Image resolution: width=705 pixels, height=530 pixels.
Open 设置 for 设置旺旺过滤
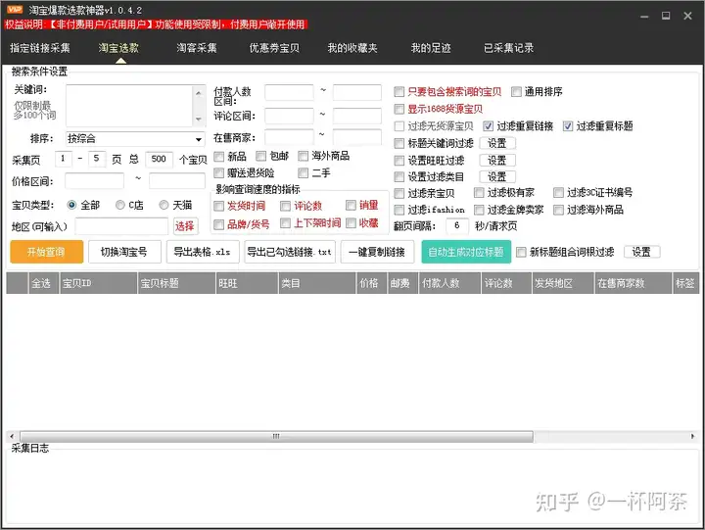tap(497, 161)
